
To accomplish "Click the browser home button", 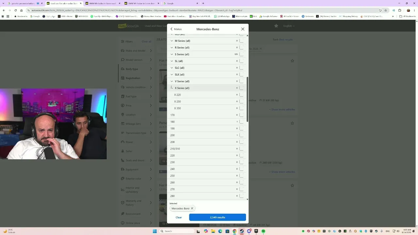I will 22,10.
